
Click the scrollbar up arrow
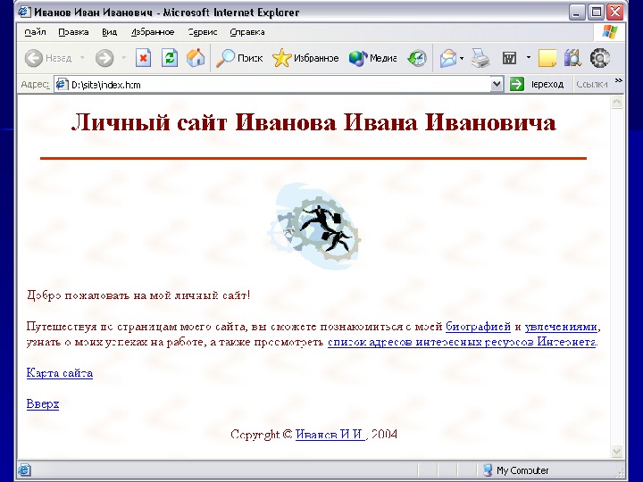coord(617,102)
